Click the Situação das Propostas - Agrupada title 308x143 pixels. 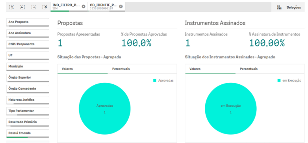89,57
